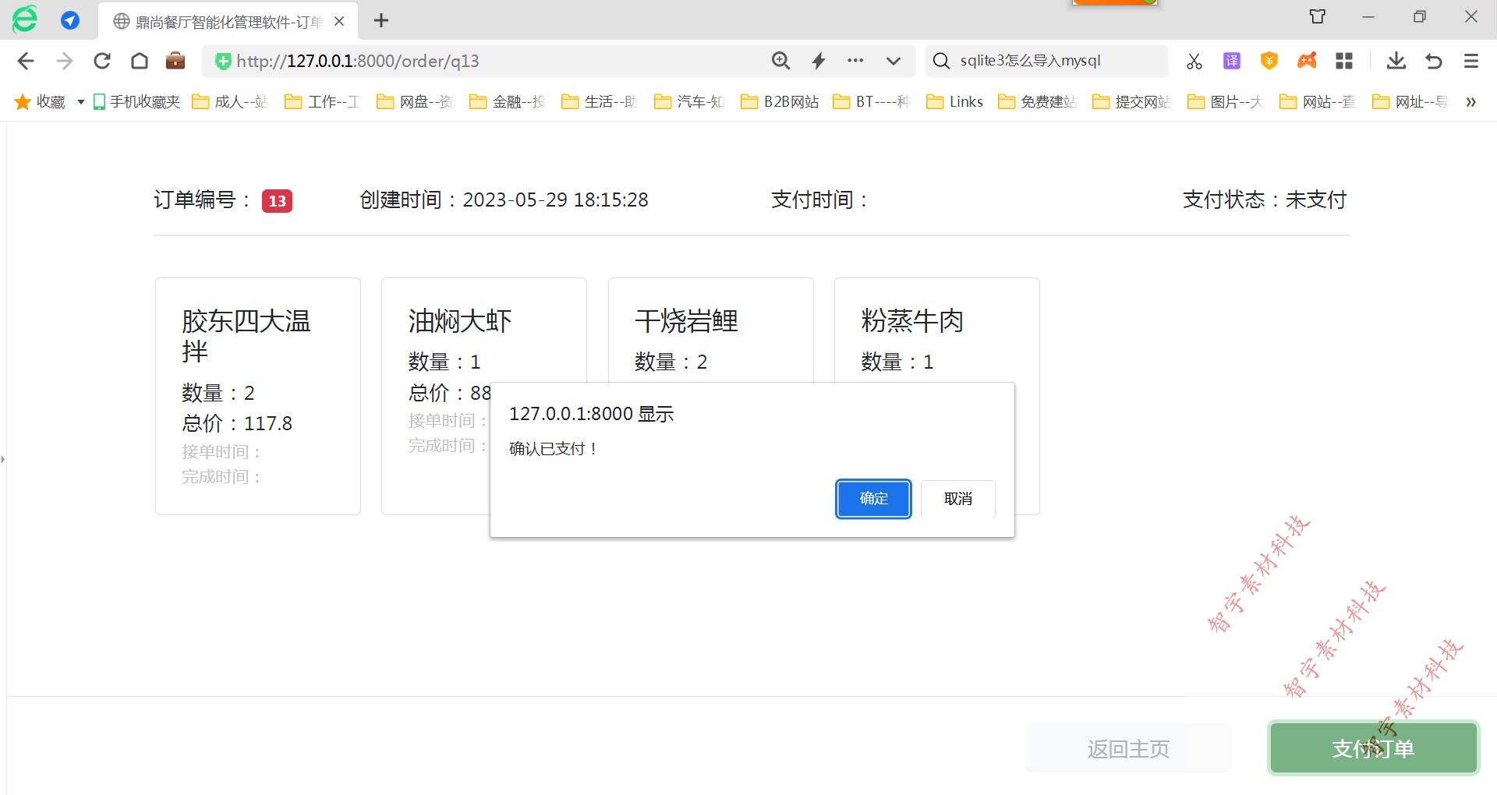
Task: Open the 提交网站 bookmark folder
Action: (x=1132, y=102)
